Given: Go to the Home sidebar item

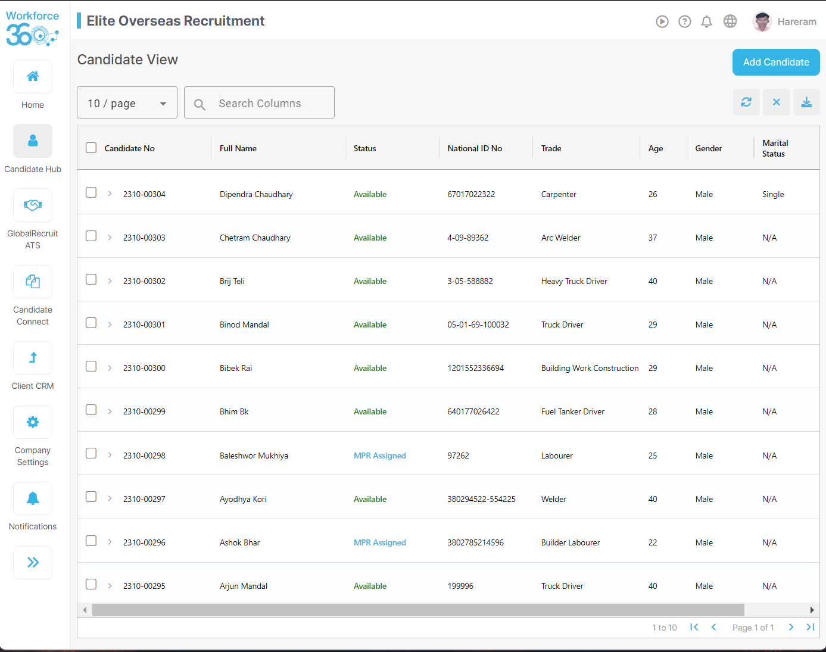Looking at the screenshot, I should pyautogui.click(x=33, y=77).
